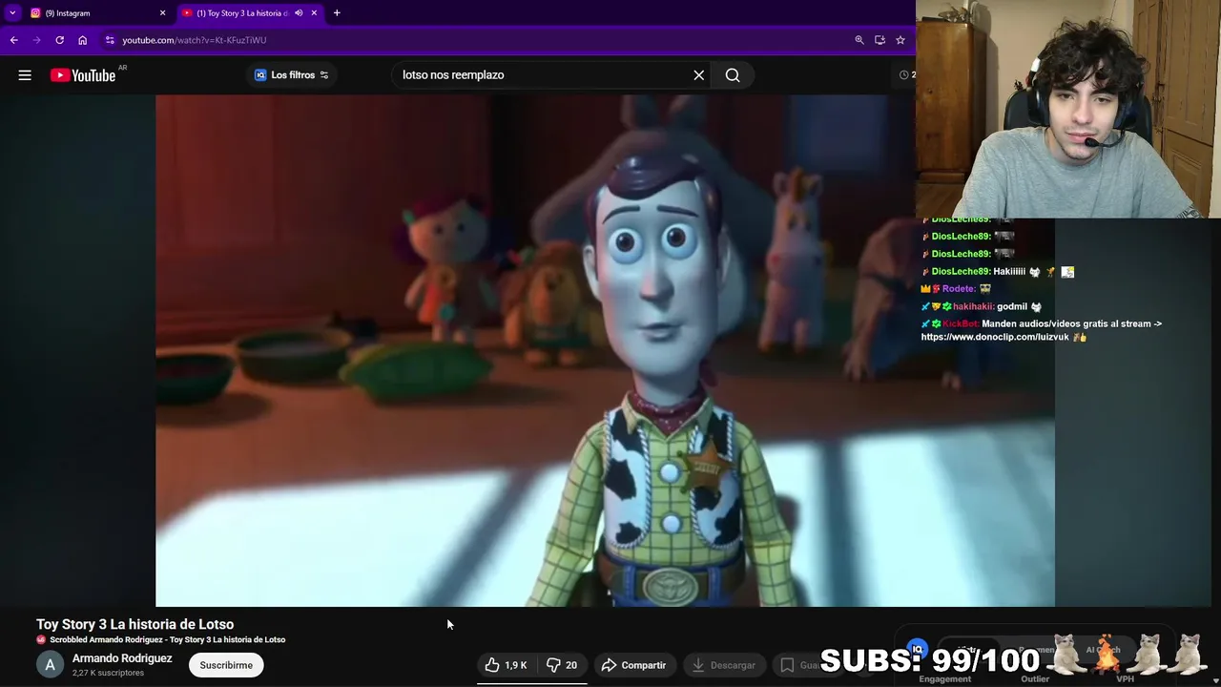Bookmark this page with the star icon
The width and height of the screenshot is (1221, 687).
(x=900, y=40)
